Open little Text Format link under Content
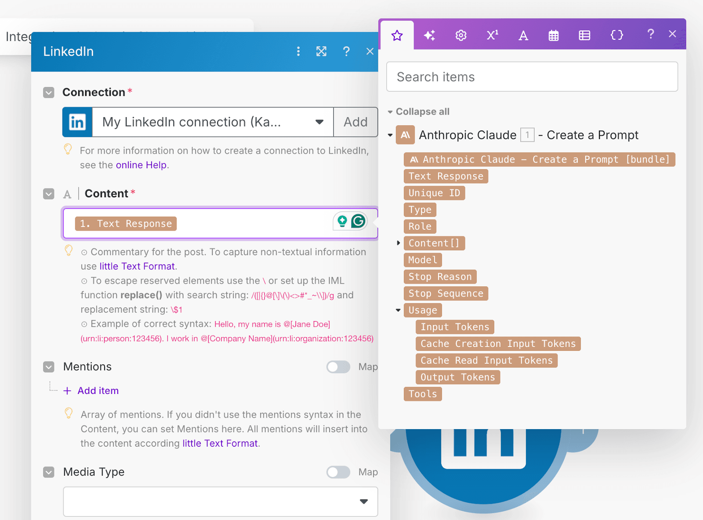This screenshot has width=703, height=520. 137,266
